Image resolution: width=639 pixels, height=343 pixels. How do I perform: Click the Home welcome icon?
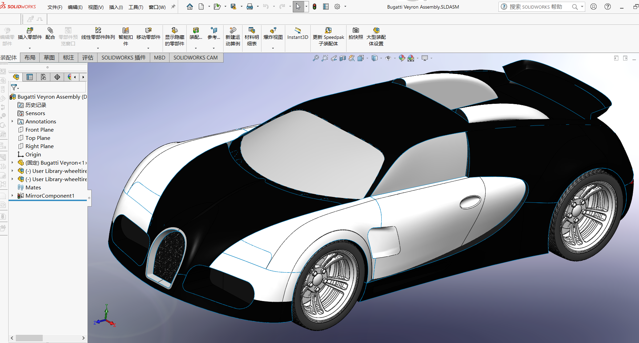pos(189,7)
